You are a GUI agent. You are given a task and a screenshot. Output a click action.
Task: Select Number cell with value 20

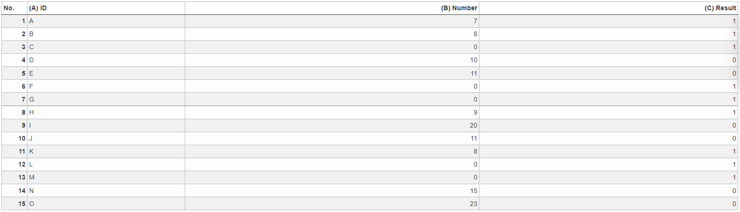click(x=332, y=125)
